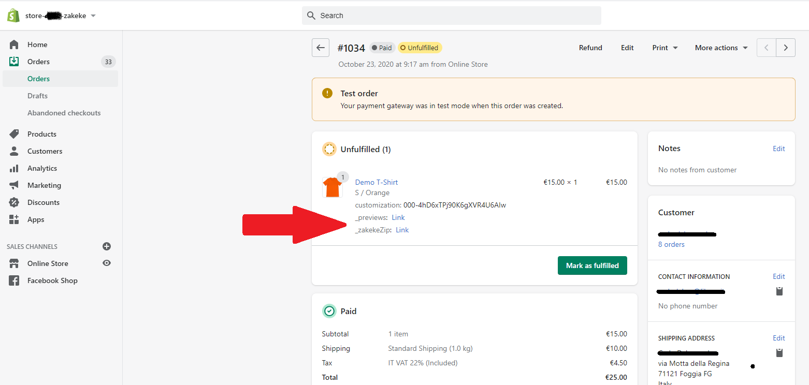Click the Mark as fulfilled button
The image size is (809, 385).
593,265
